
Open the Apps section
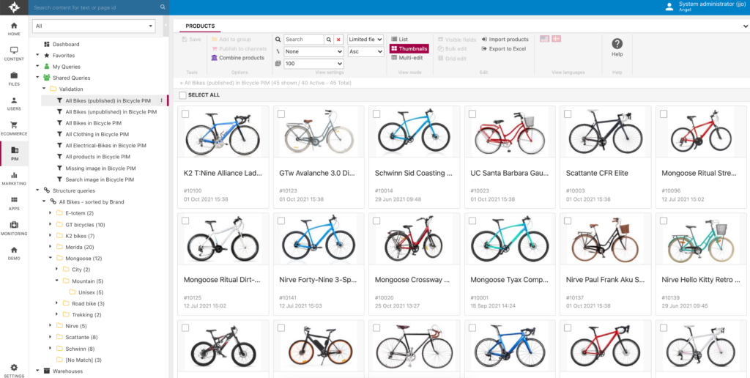14,203
